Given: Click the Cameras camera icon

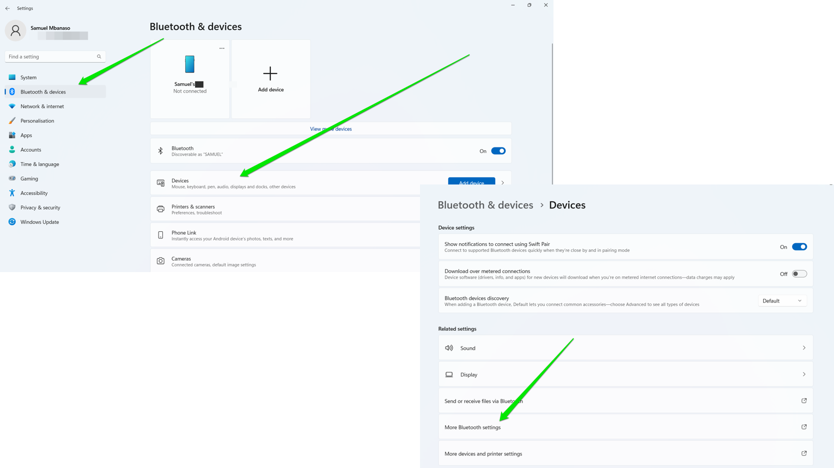Looking at the screenshot, I should [161, 261].
